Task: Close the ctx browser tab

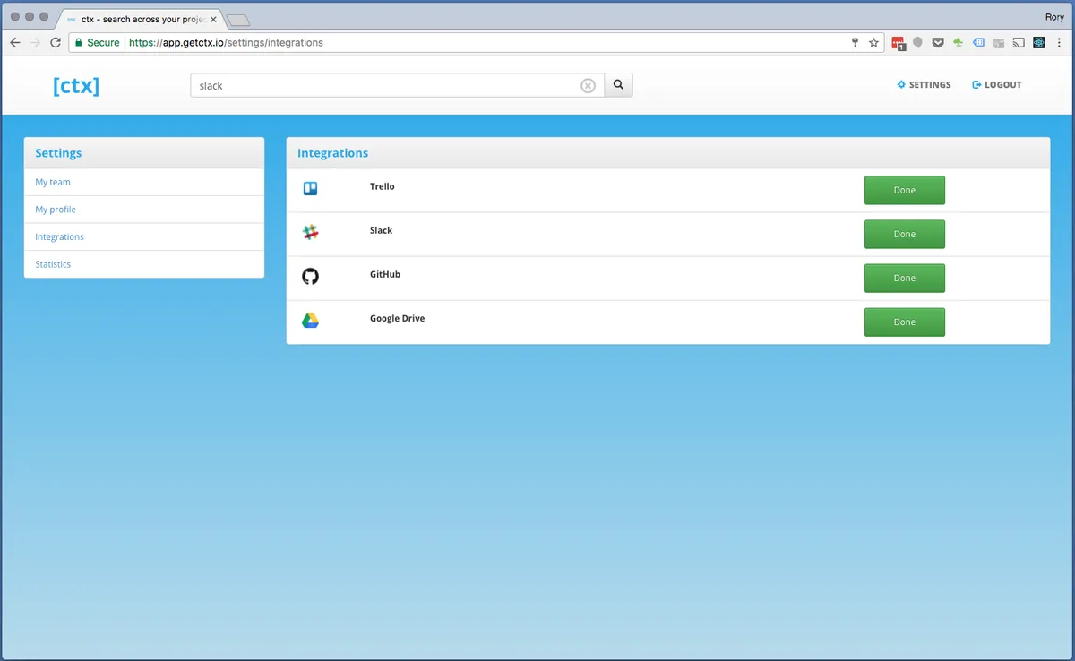Action: pyautogui.click(x=212, y=19)
